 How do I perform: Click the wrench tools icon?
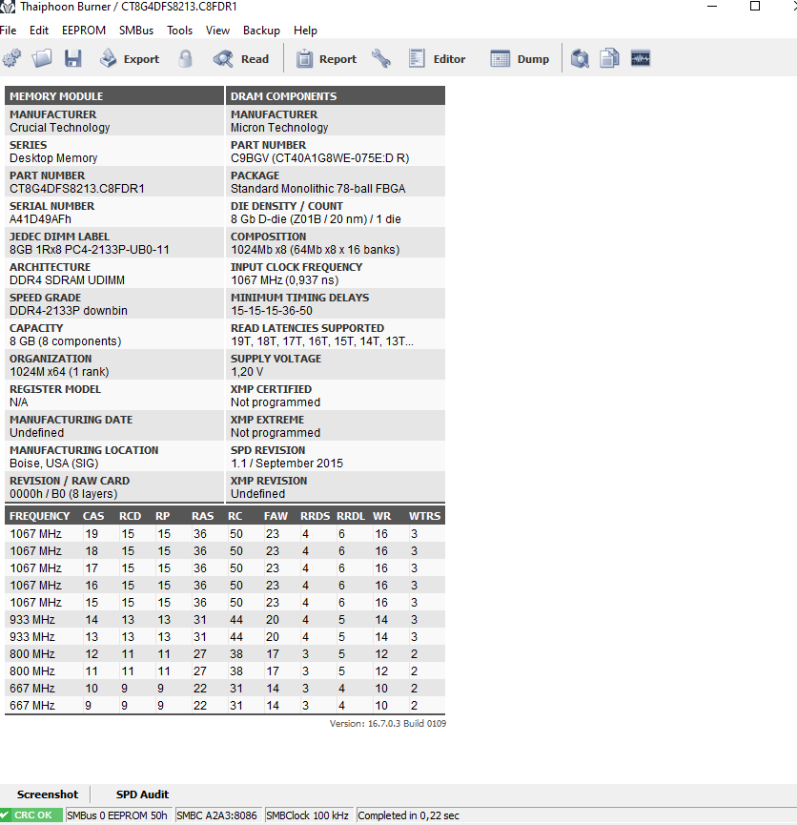click(381, 58)
